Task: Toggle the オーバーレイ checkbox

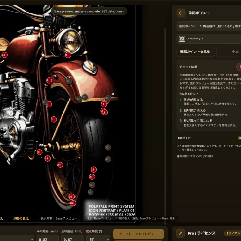Action: point(182,38)
